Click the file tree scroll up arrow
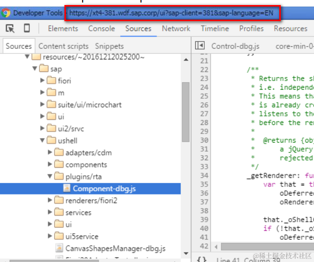314x262 pixels. 186,59
